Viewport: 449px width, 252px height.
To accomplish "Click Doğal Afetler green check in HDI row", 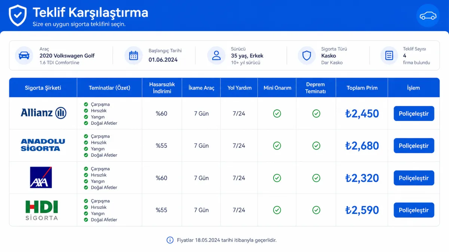I will tap(86, 220).
